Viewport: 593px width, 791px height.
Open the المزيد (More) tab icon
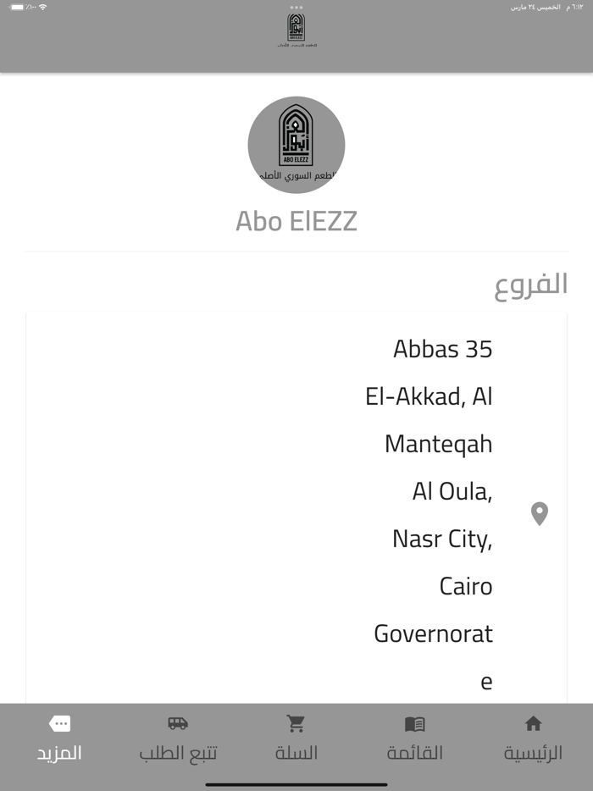click(59, 724)
